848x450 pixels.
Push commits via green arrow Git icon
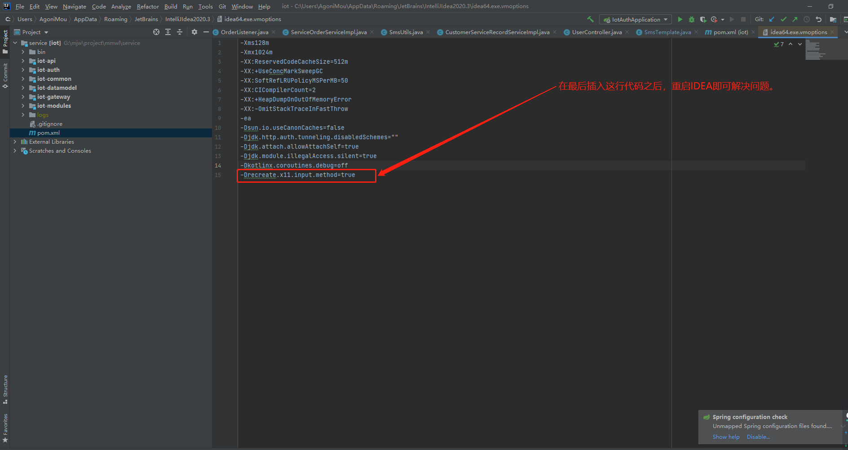coord(795,19)
